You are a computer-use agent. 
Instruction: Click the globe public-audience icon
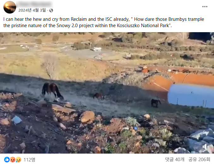coord(51,10)
